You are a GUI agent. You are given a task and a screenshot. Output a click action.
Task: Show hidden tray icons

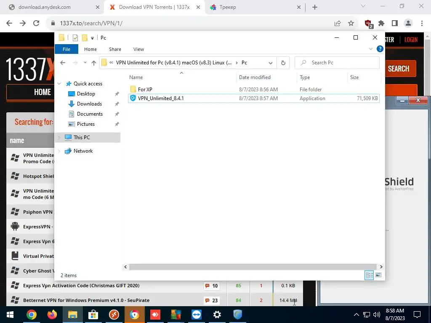[x=356, y=315]
